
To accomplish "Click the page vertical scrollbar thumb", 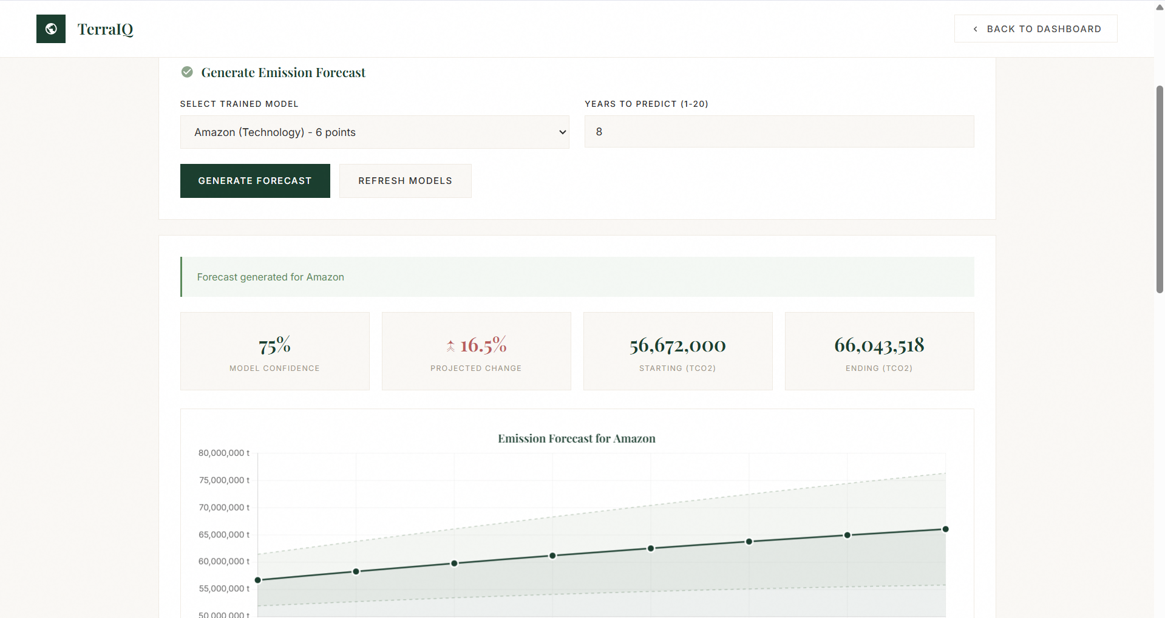I will pyautogui.click(x=1160, y=189).
